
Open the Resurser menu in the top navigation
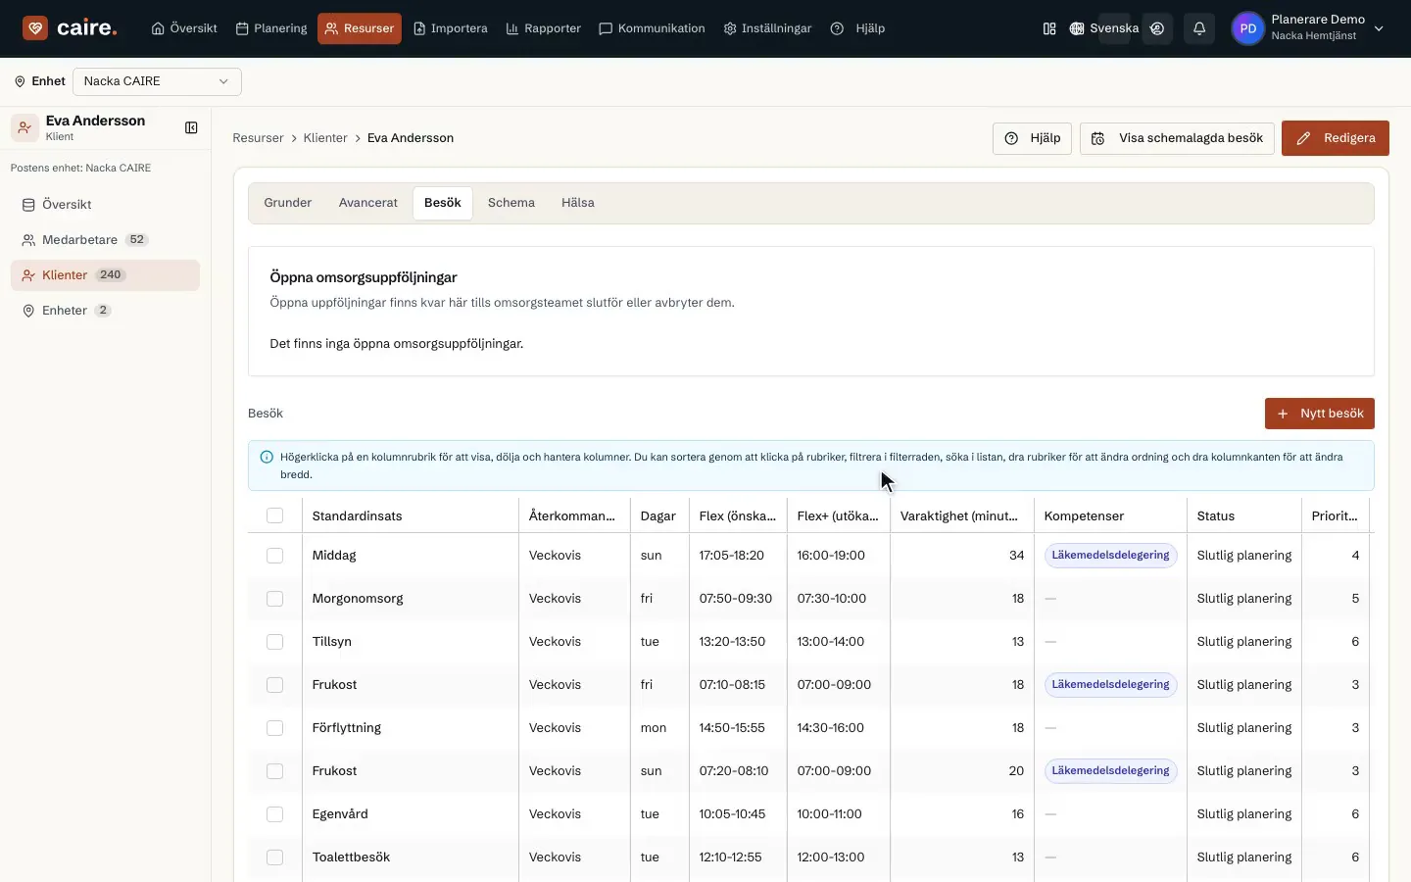pyautogui.click(x=359, y=28)
